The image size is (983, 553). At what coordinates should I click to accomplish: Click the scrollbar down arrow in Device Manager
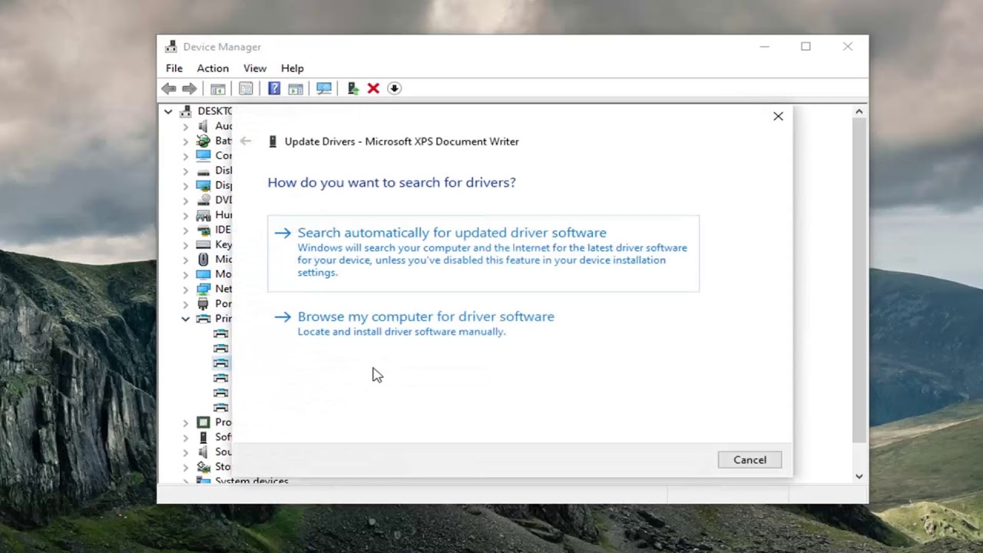859,476
